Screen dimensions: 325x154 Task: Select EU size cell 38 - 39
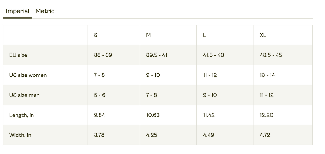pyautogui.click(x=103, y=55)
